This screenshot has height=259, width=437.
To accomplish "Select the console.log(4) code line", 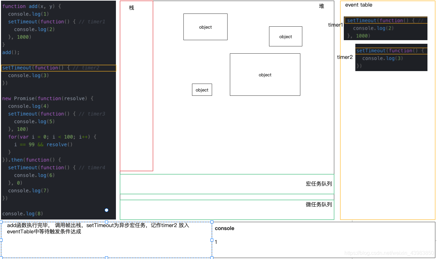I will click(28, 106).
